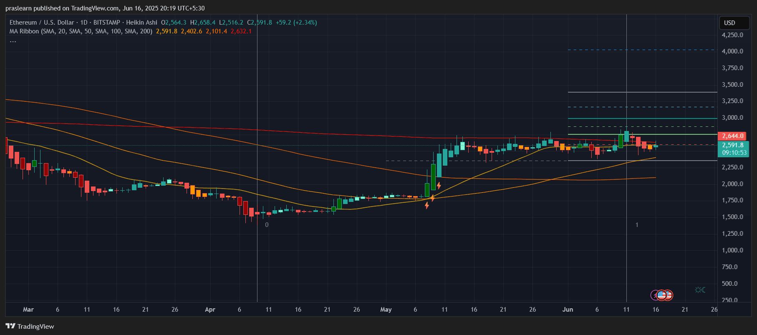This screenshot has height=335, width=757.
Task: Click the 1,500.0 price axis label
Action: coord(732,217)
